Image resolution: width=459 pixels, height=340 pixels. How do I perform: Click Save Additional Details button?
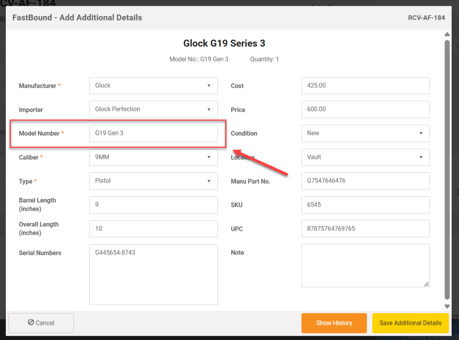click(x=410, y=323)
